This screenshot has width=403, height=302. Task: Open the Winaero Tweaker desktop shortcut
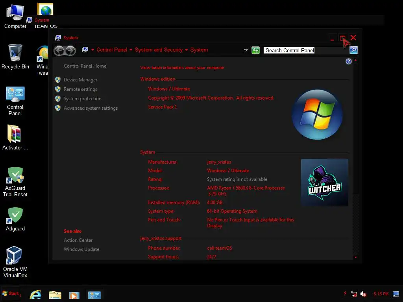[43, 60]
